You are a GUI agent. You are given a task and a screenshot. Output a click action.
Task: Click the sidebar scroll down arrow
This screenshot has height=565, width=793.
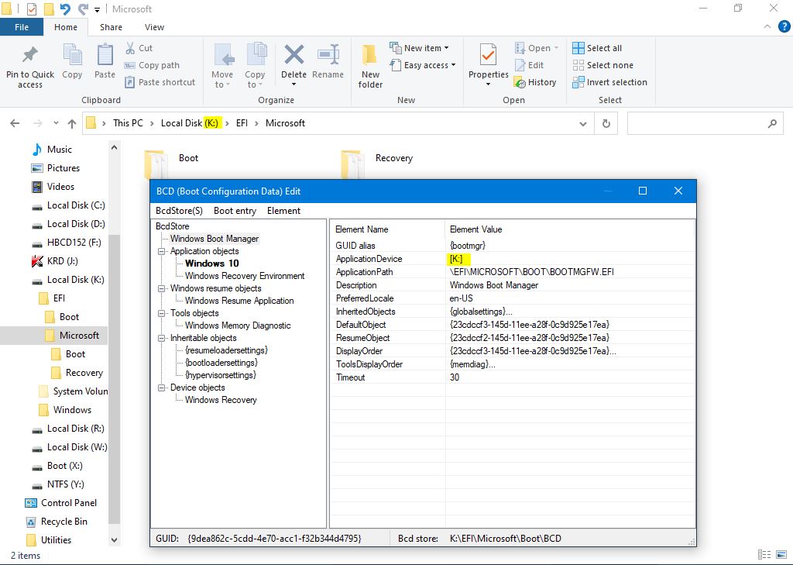(115, 540)
